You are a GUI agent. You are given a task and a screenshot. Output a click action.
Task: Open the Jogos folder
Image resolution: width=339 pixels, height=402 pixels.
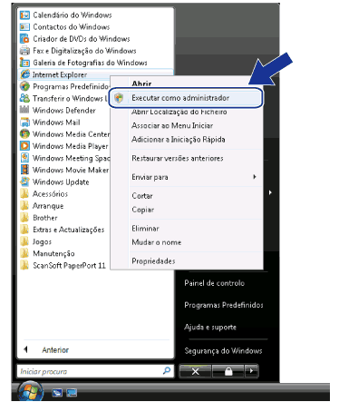[x=36, y=241]
